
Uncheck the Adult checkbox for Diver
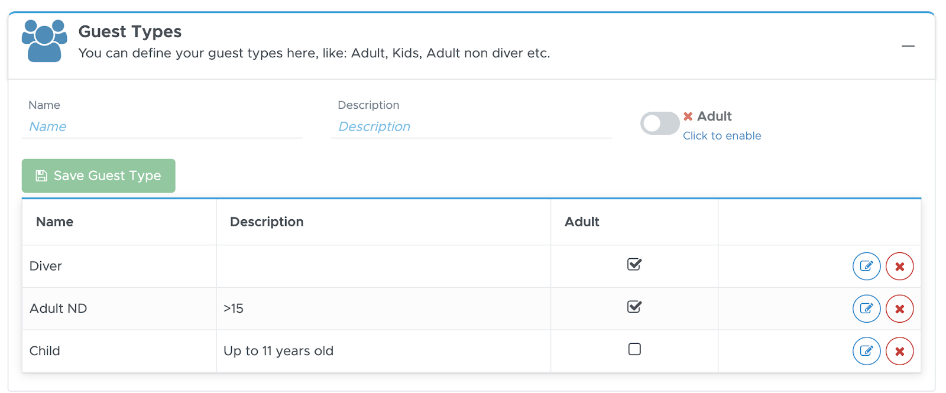pyautogui.click(x=634, y=264)
